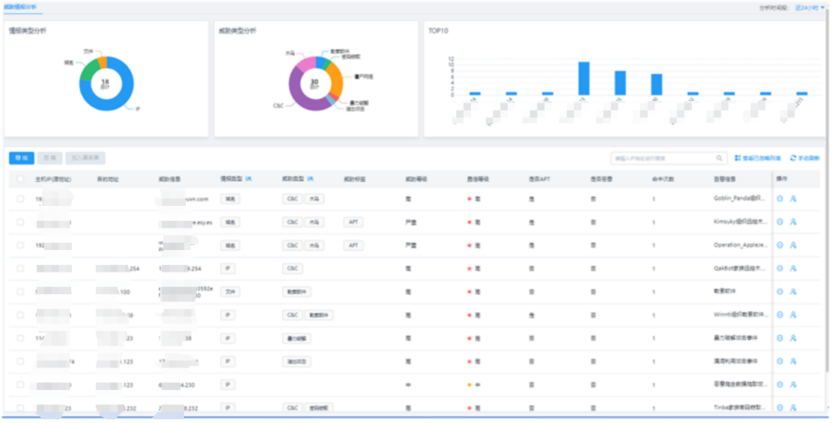Click the magnifier icon in the IP search box
The image size is (834, 423).
(720, 158)
